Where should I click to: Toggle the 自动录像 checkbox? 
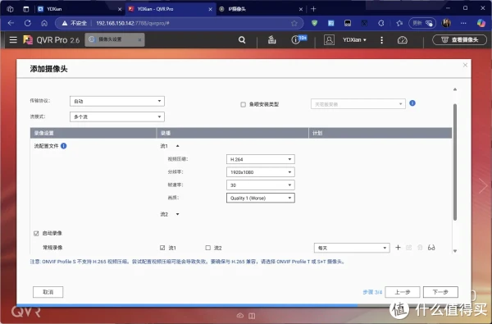point(36,233)
